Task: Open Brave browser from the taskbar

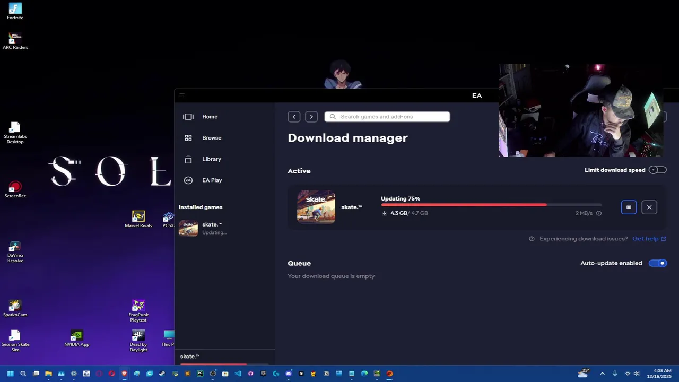Action: (124, 374)
